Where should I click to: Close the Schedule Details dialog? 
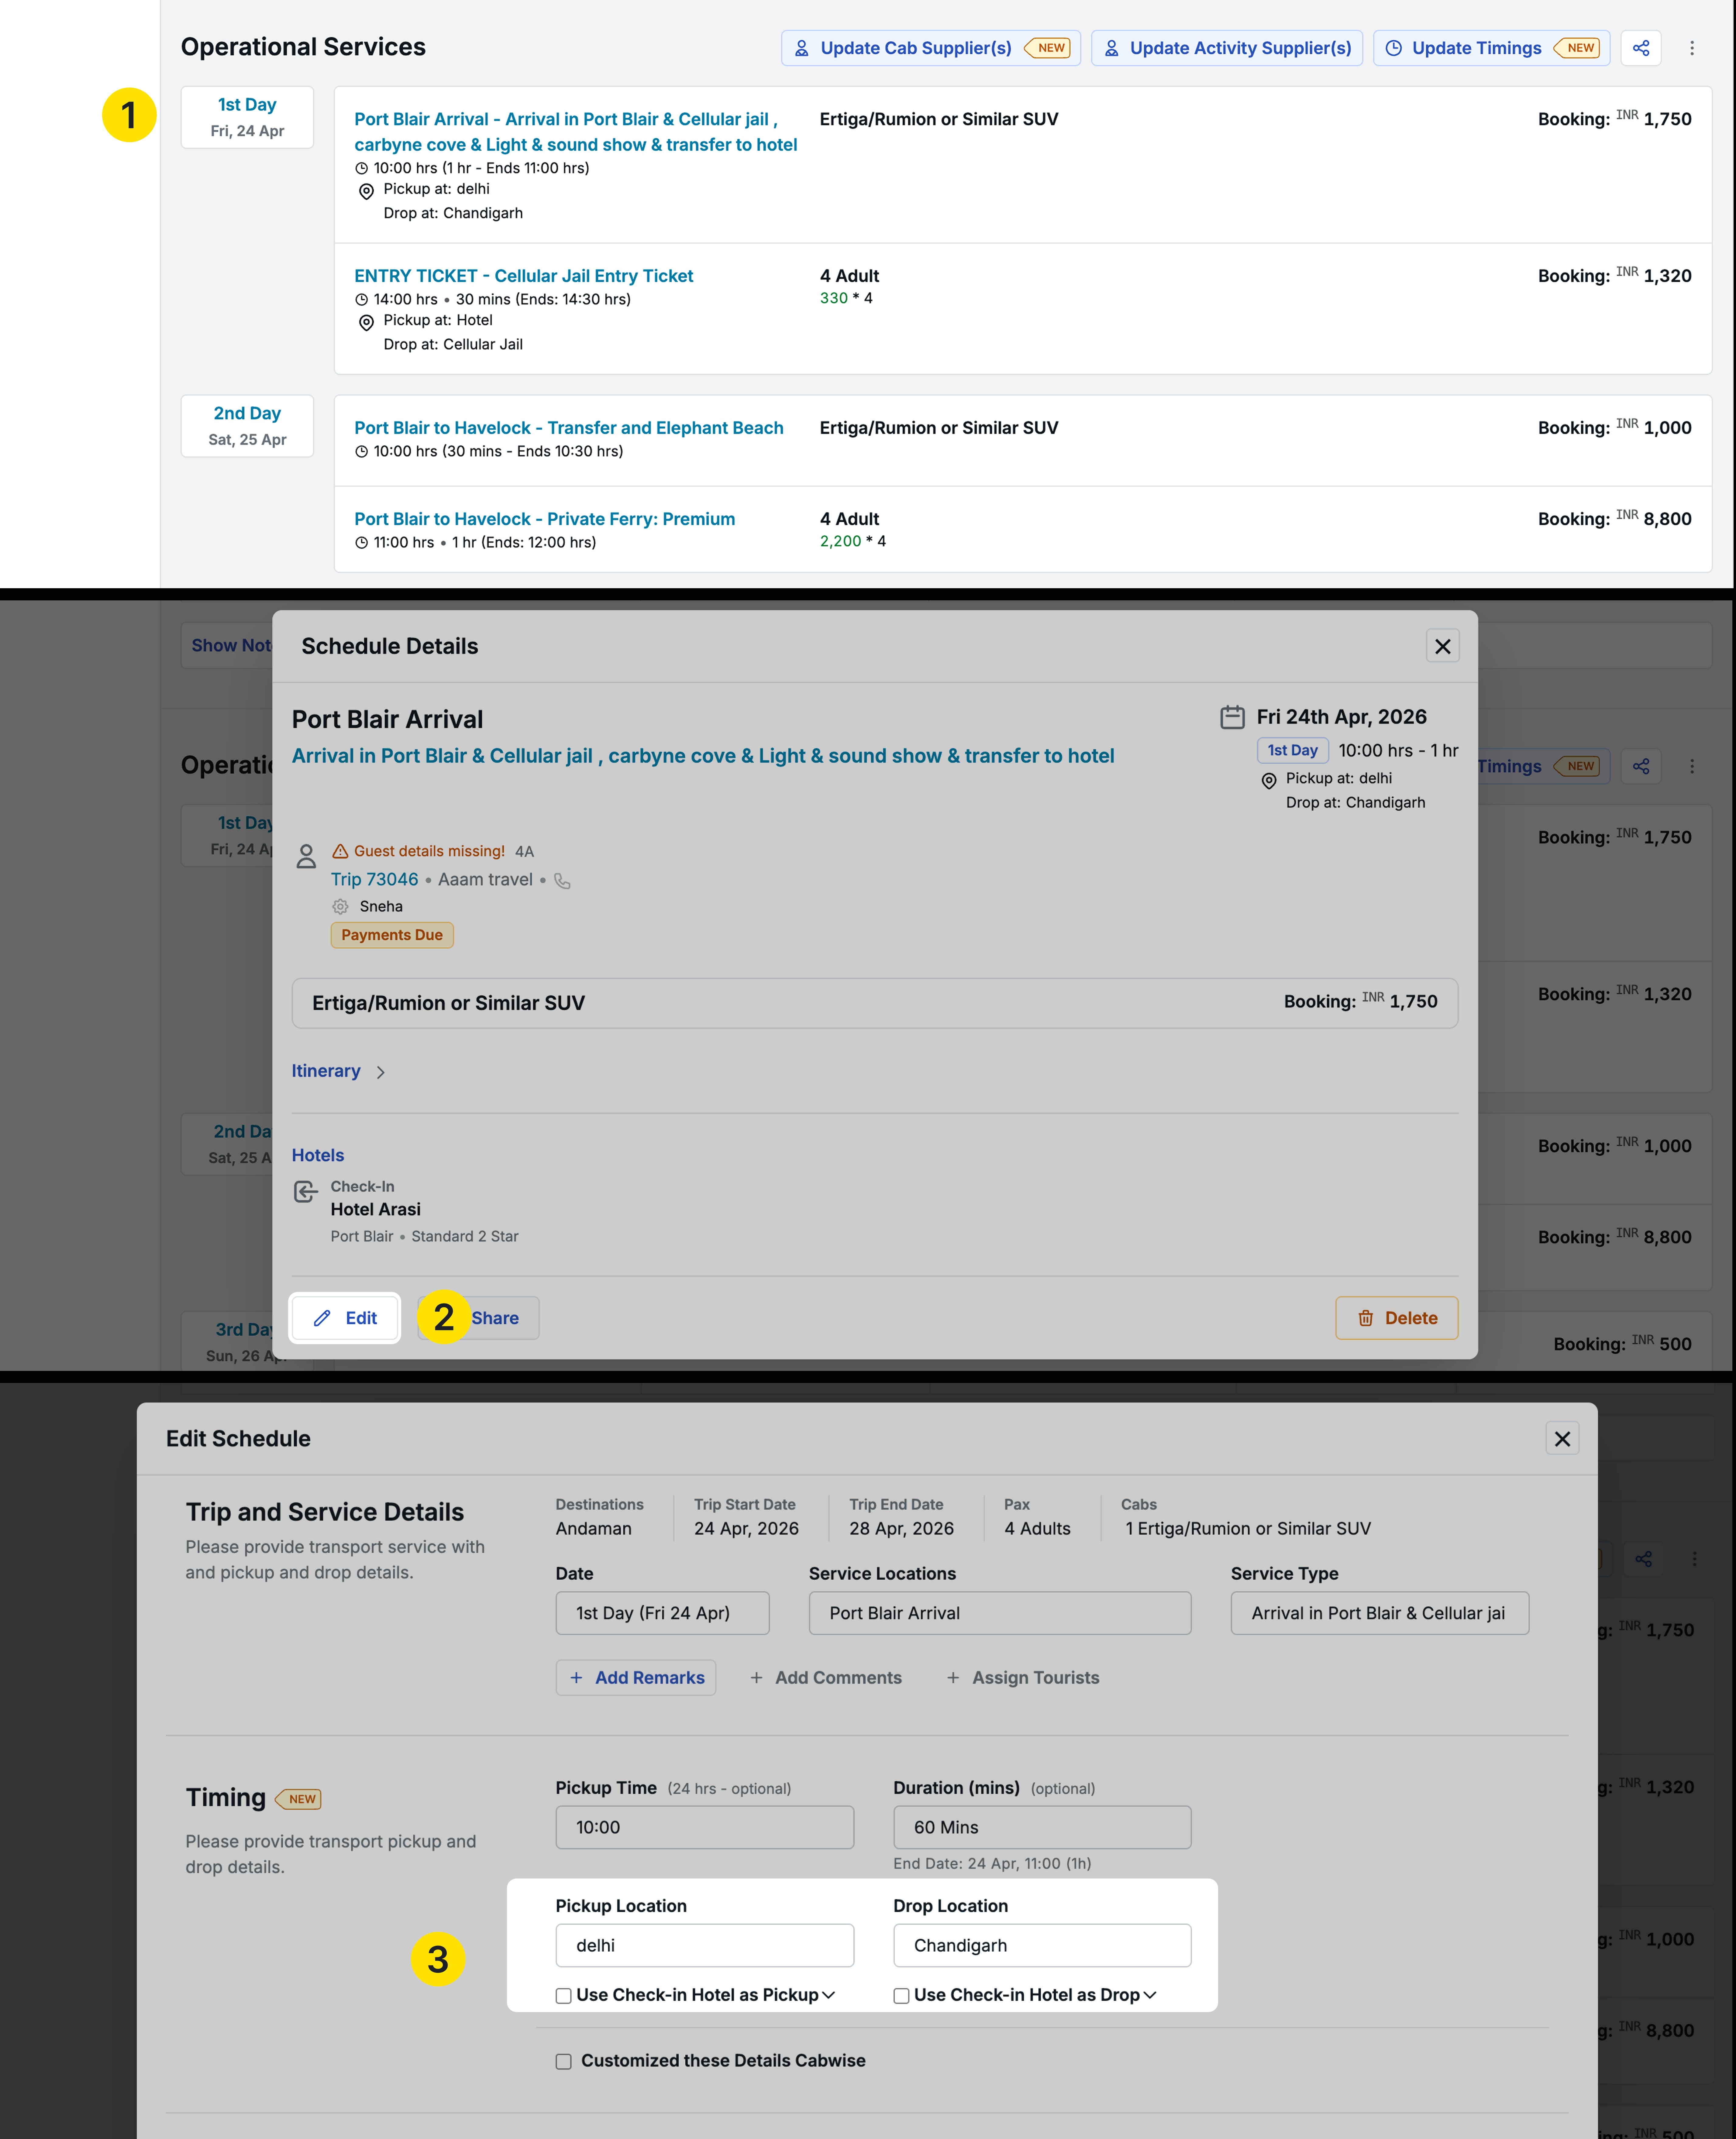1442,647
